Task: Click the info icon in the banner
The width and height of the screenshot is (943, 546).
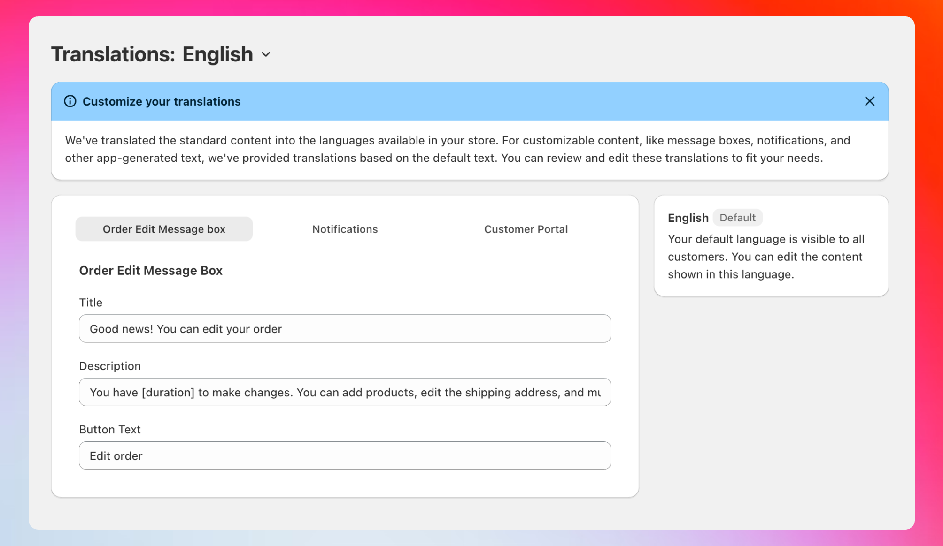Action: pyautogui.click(x=70, y=101)
